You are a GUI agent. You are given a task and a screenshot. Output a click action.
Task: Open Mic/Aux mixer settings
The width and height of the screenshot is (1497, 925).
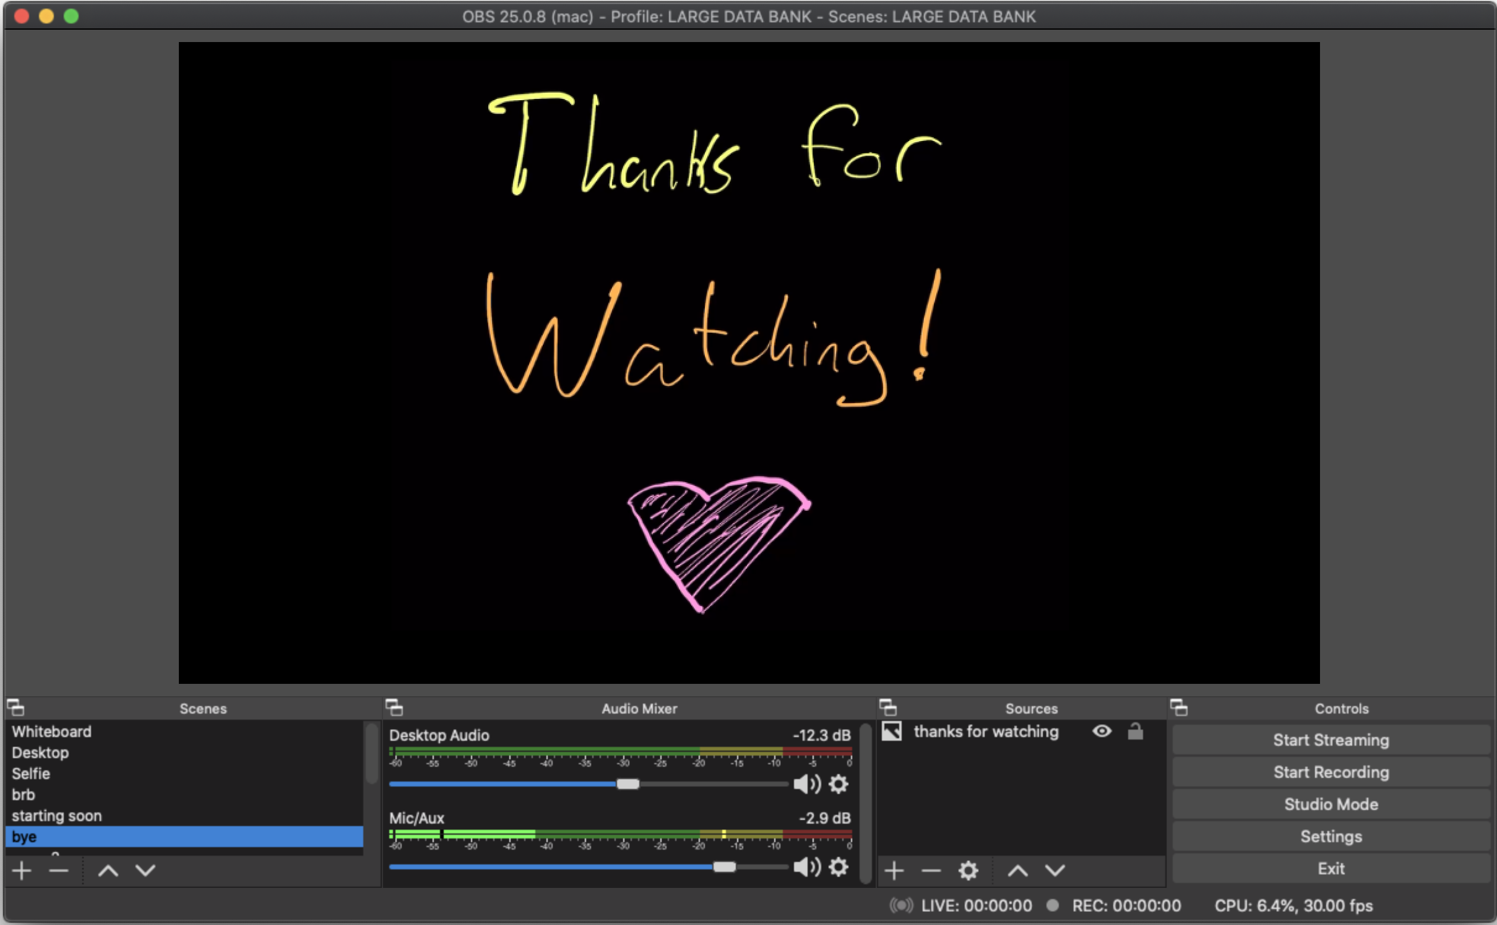[842, 866]
